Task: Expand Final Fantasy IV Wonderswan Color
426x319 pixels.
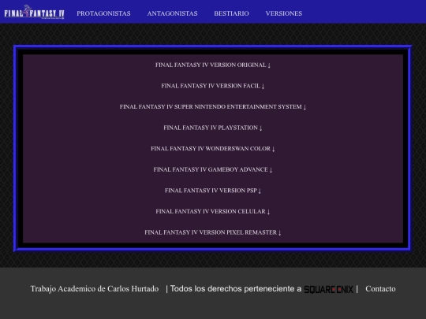Action: (213, 149)
